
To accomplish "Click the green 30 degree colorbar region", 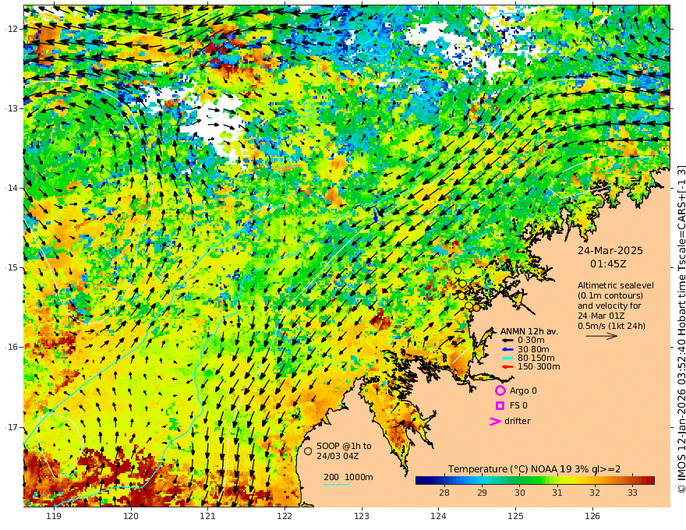I will click(x=520, y=480).
